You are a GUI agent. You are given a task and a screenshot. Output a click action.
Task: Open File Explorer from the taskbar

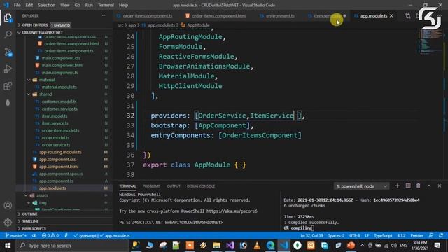click(x=216, y=246)
